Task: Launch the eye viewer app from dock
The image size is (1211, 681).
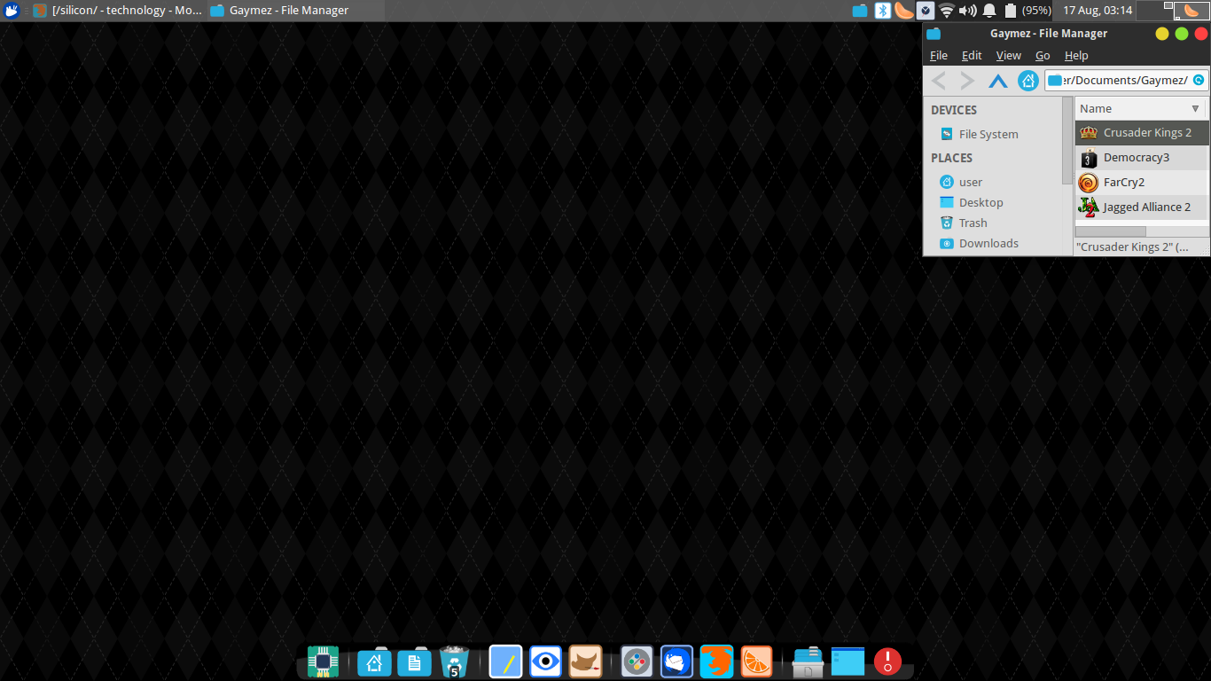Action: coord(545,661)
